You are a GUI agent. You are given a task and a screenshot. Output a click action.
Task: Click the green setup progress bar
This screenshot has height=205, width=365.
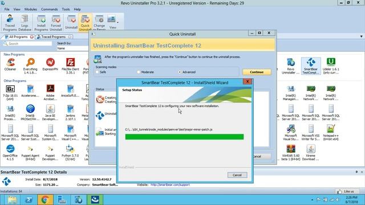(x=184, y=137)
